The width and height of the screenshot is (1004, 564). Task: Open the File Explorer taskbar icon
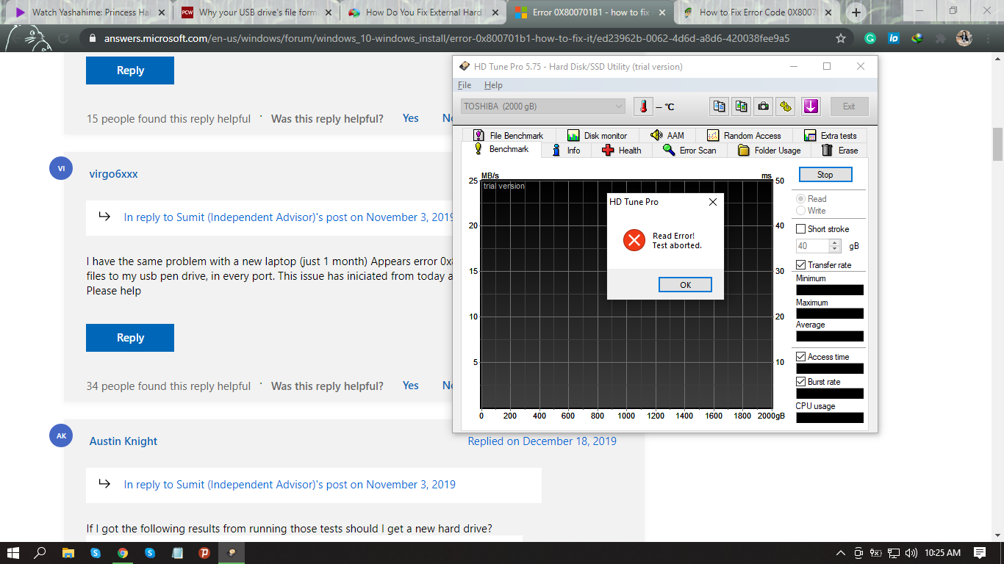(68, 553)
